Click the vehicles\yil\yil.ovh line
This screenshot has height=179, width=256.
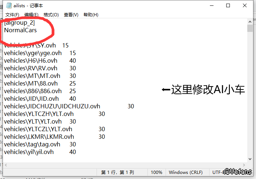pos(29,152)
